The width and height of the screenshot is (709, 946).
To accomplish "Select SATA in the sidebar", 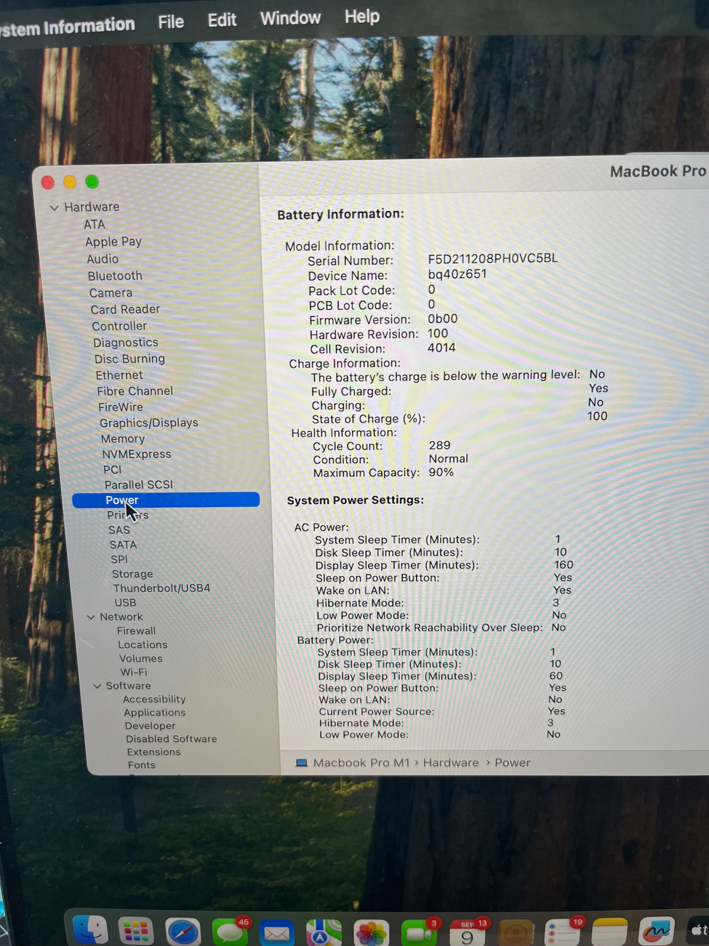I will pos(123,545).
